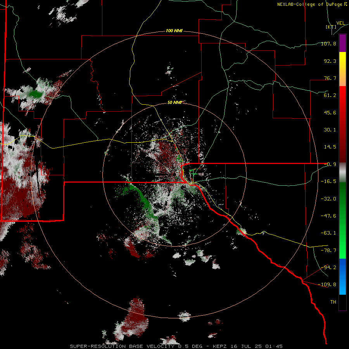Click the -32.0 velocity scale value
Image resolution: width=349 pixels, height=349 pixels.
(x=328, y=199)
